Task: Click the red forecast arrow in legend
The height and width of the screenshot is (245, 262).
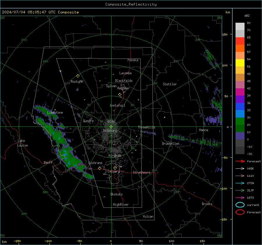Action: pos(240,161)
